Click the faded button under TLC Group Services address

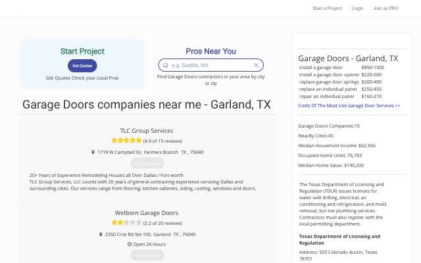(147, 163)
